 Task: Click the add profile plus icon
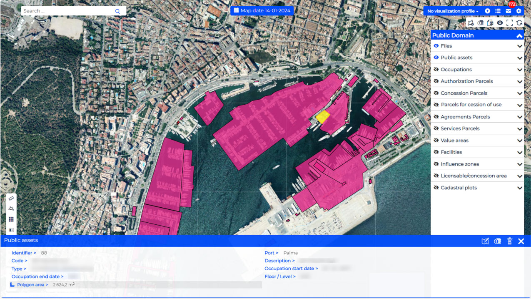(x=487, y=11)
